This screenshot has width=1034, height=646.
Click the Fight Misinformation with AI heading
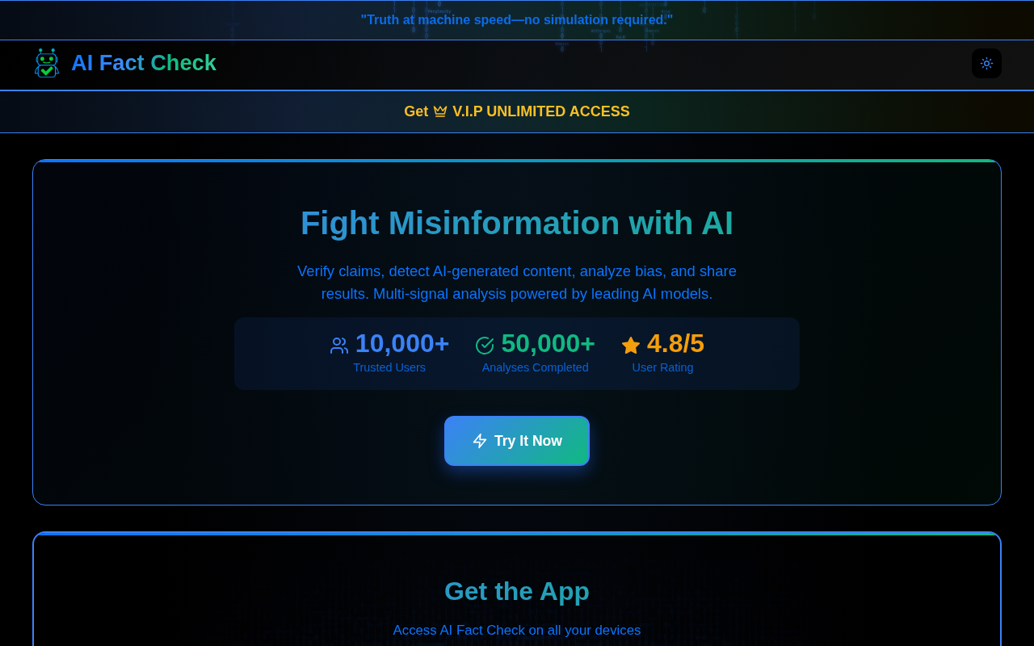517,223
